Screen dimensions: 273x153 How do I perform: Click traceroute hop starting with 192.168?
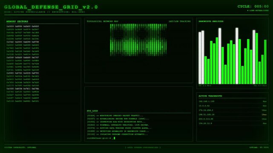click(x=233, y=101)
